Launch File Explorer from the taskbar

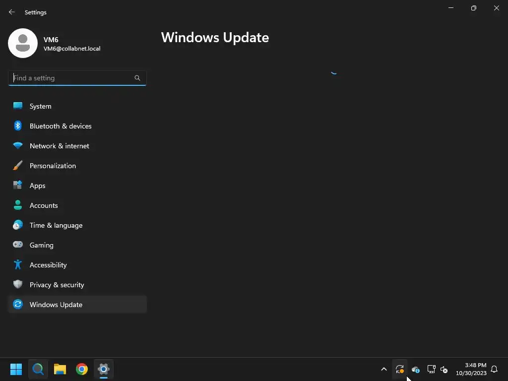tap(60, 369)
